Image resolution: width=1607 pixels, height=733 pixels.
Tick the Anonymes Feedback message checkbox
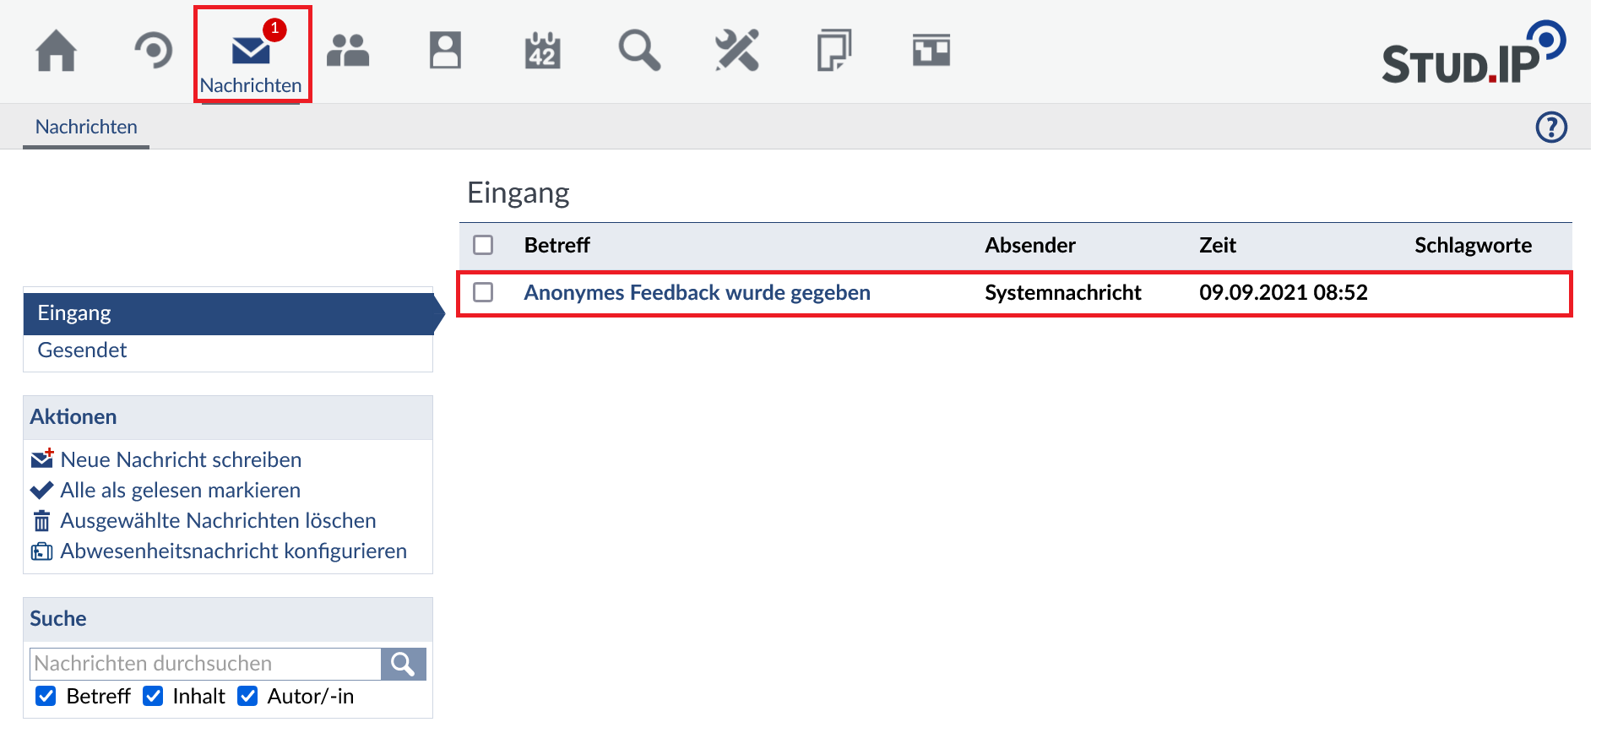[483, 292]
